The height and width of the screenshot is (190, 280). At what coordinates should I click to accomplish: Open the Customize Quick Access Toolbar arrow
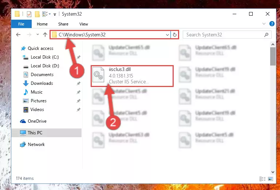[55, 14]
